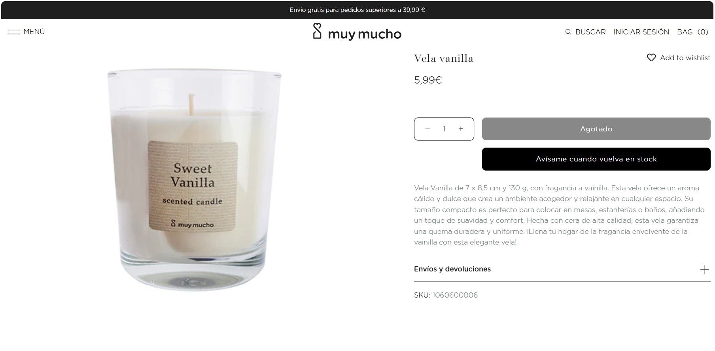The height and width of the screenshot is (351, 715).
Task: Open INICIAR SESIÓN login page
Action: pos(641,32)
